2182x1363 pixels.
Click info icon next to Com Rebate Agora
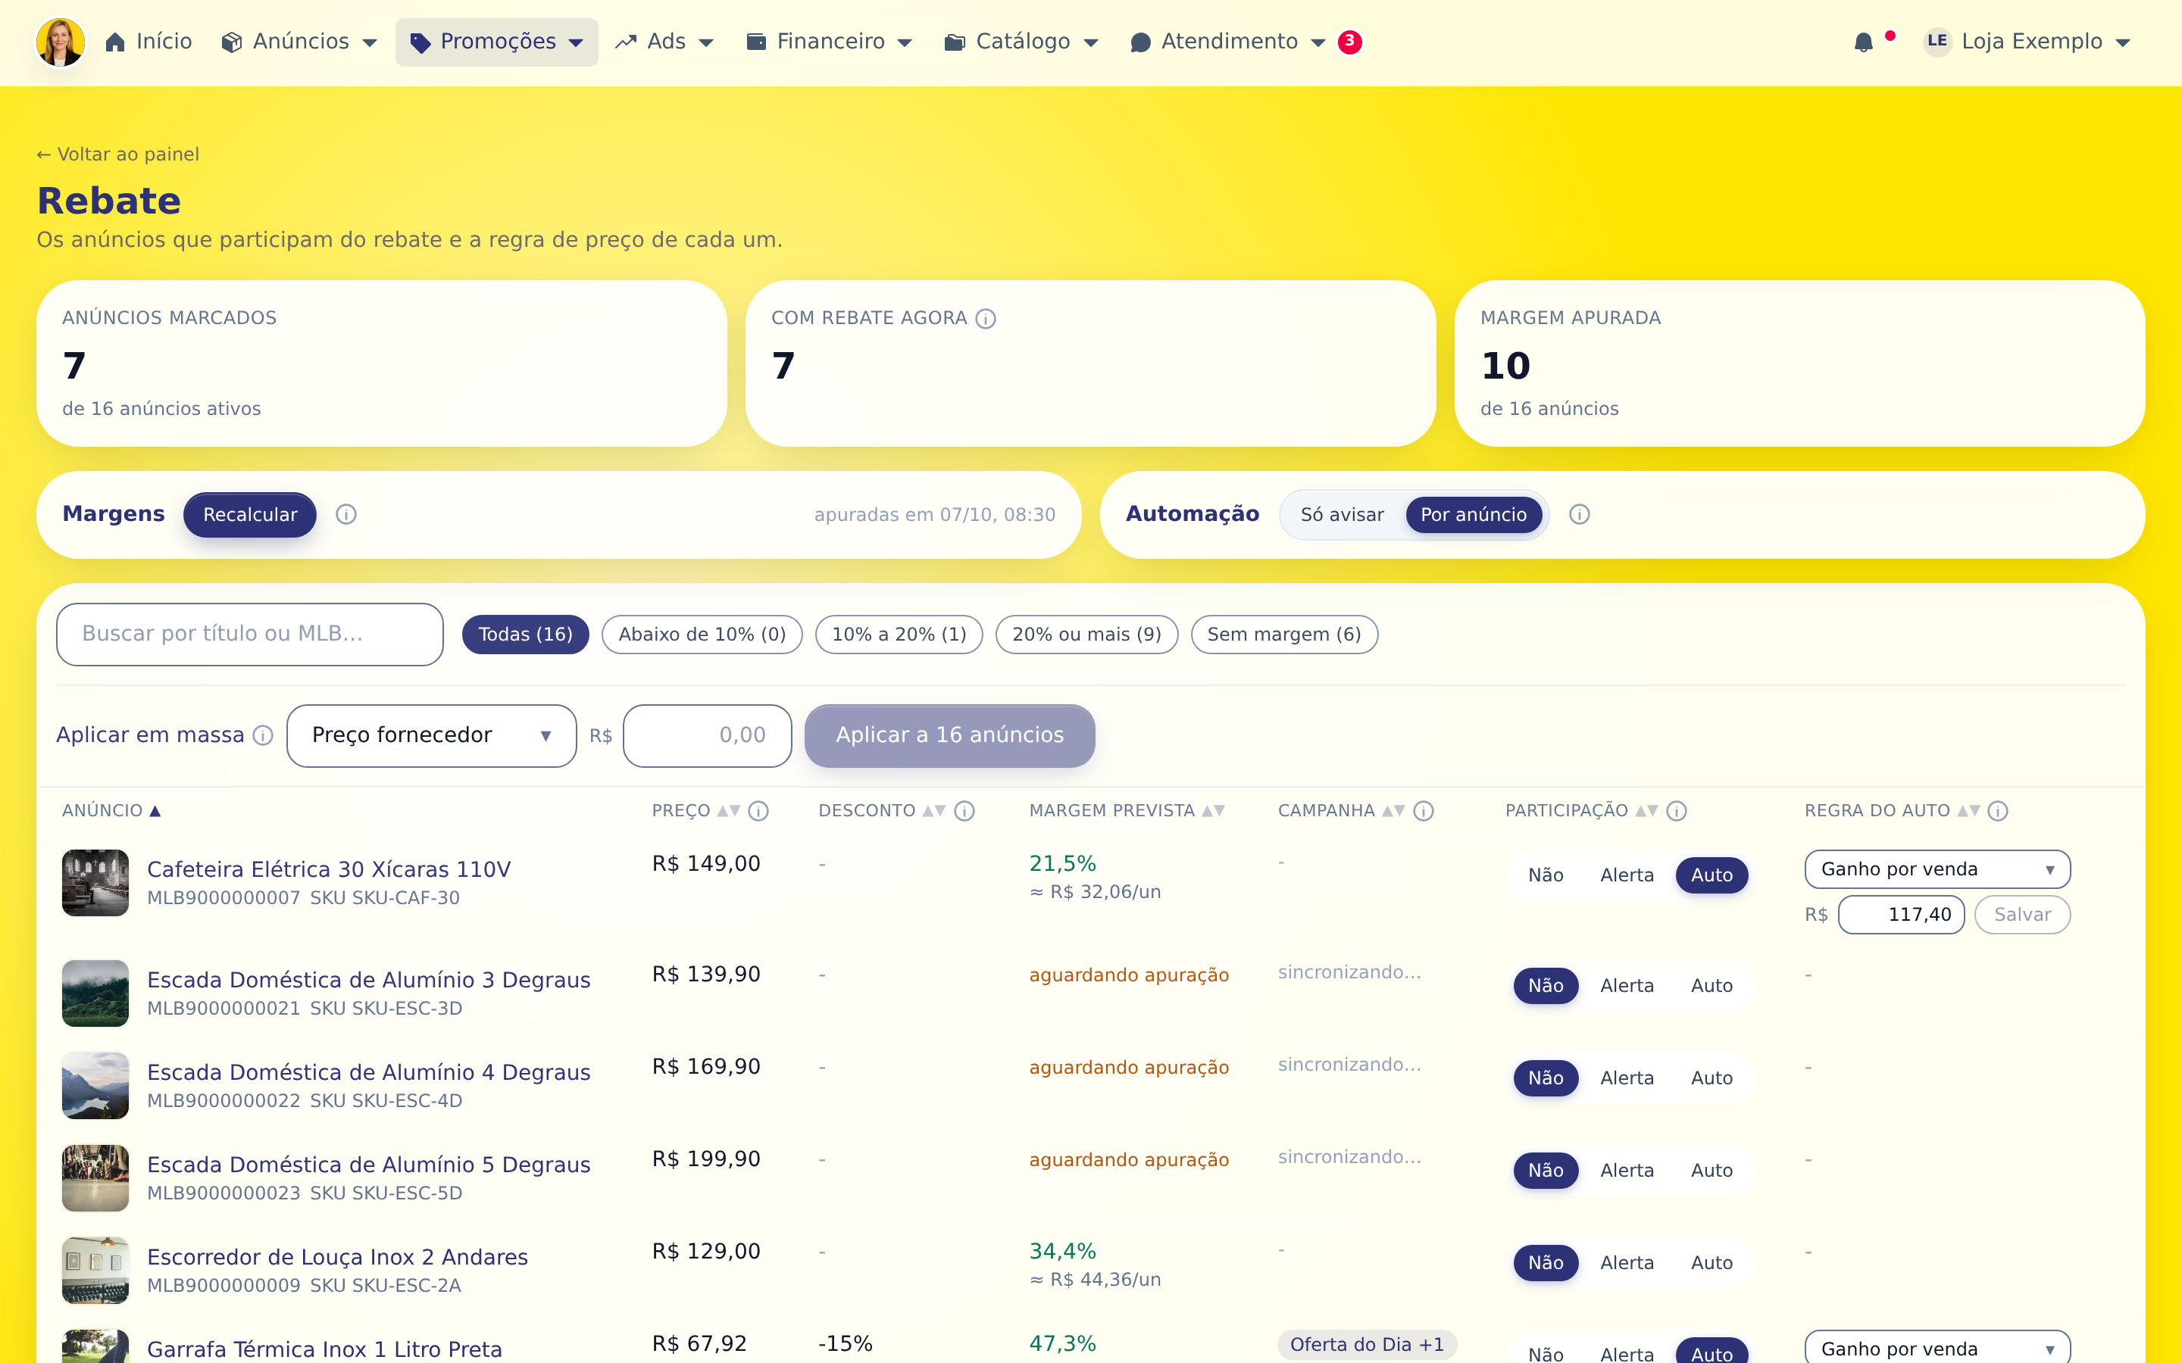pyautogui.click(x=986, y=318)
